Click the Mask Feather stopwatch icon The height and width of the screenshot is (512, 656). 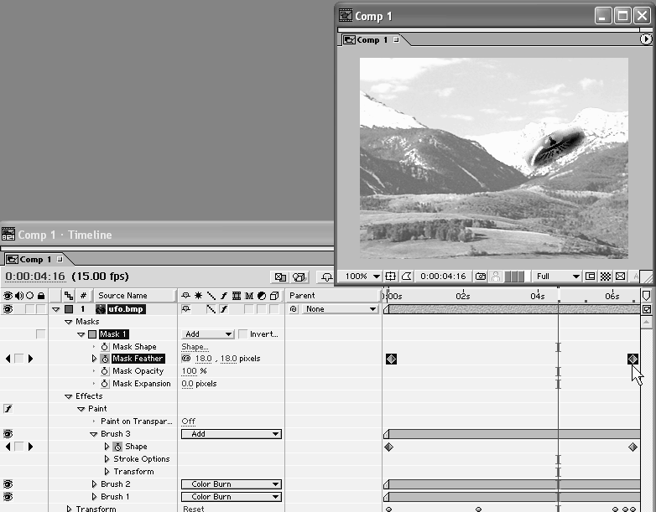click(106, 359)
